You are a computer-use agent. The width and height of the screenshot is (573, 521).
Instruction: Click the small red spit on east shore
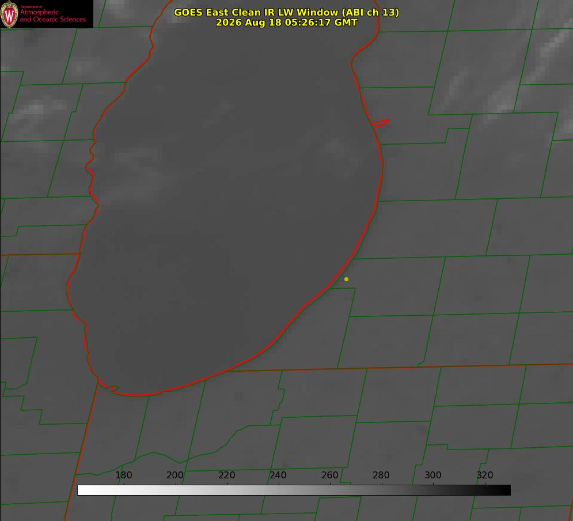coord(381,123)
